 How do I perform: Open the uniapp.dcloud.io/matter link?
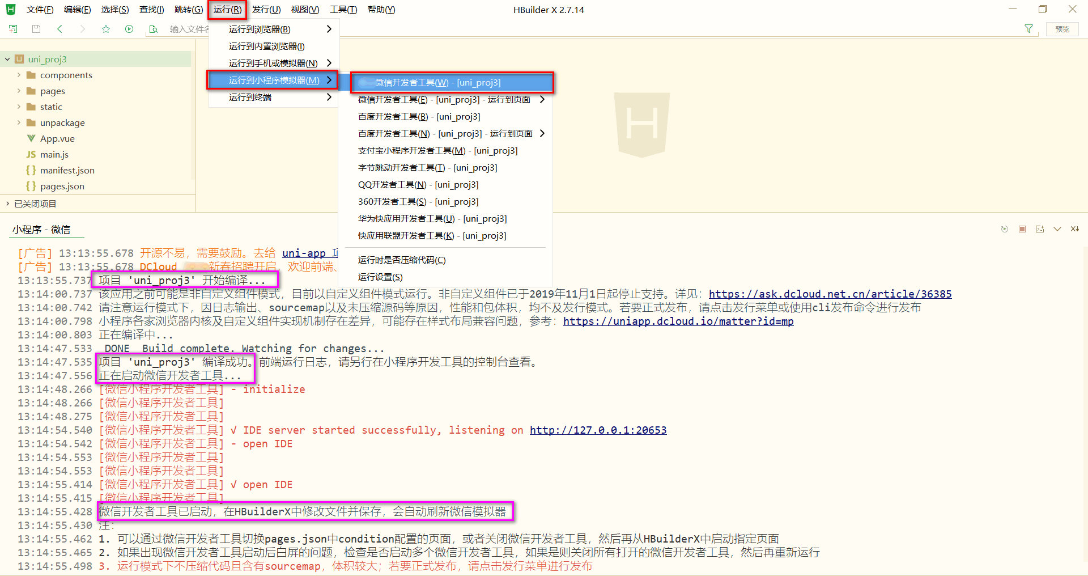pyautogui.click(x=678, y=321)
